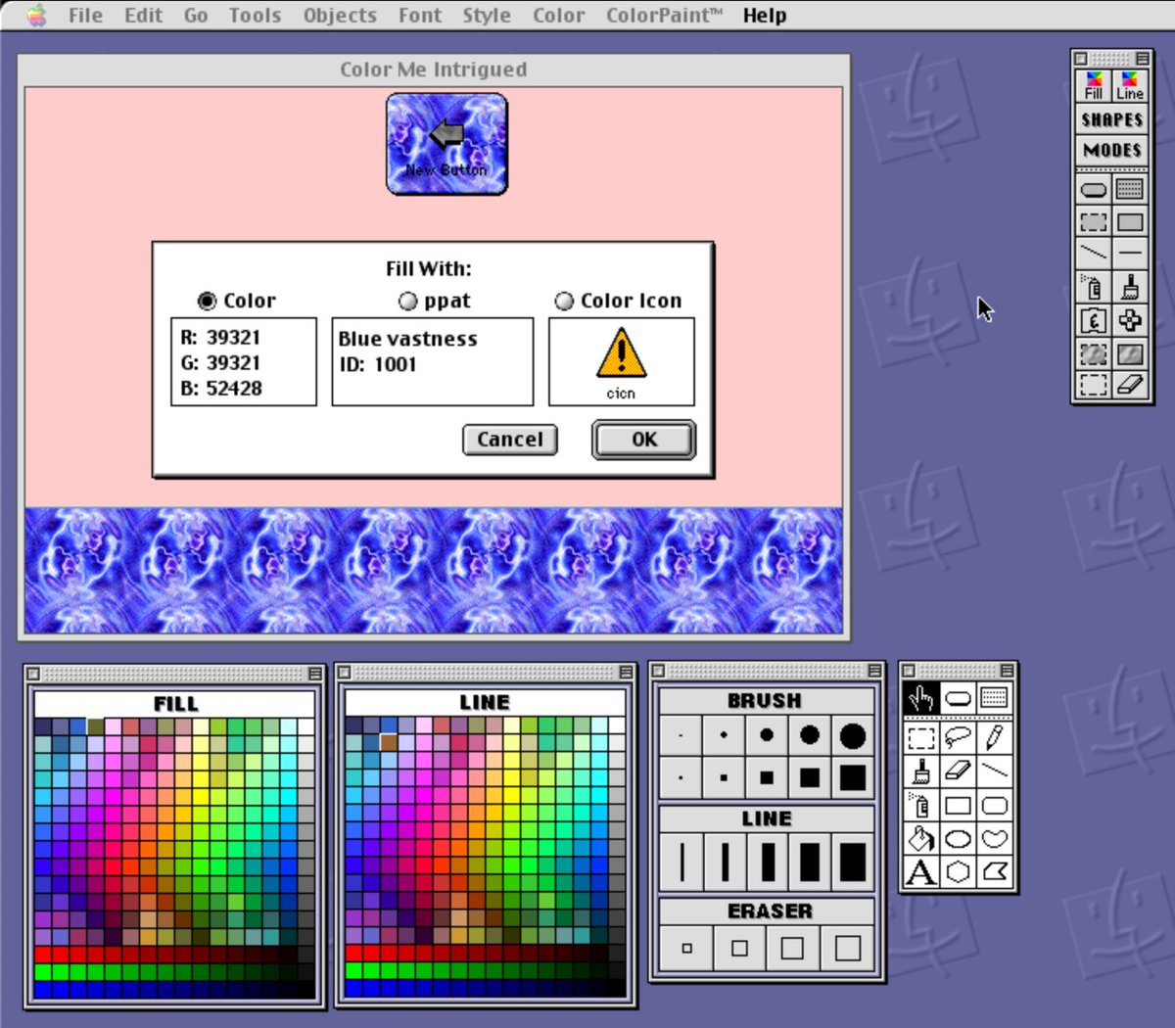Viewport: 1175px width, 1028px height.
Task: Select the textured dashed selection icon in tall palette
Action: [1094, 352]
